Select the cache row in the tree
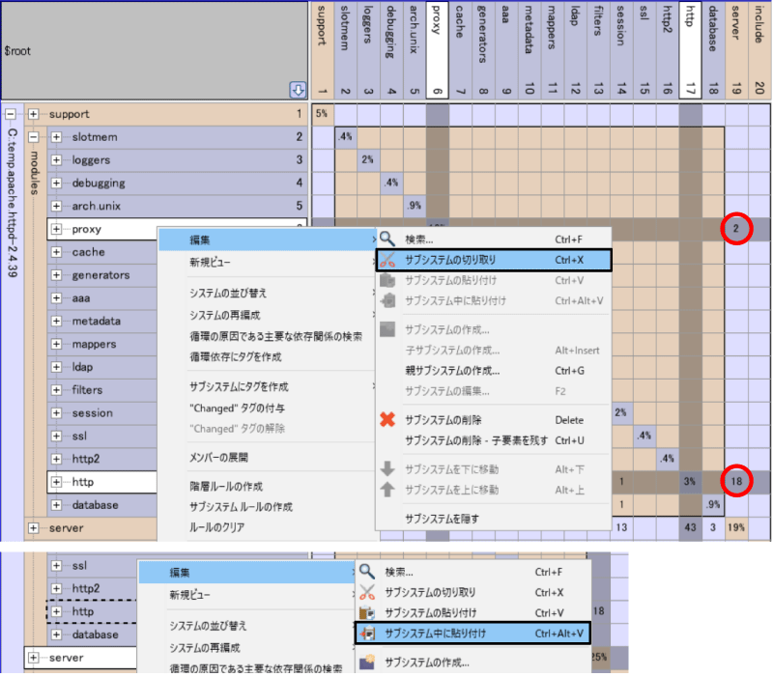The image size is (773, 677). [89, 252]
